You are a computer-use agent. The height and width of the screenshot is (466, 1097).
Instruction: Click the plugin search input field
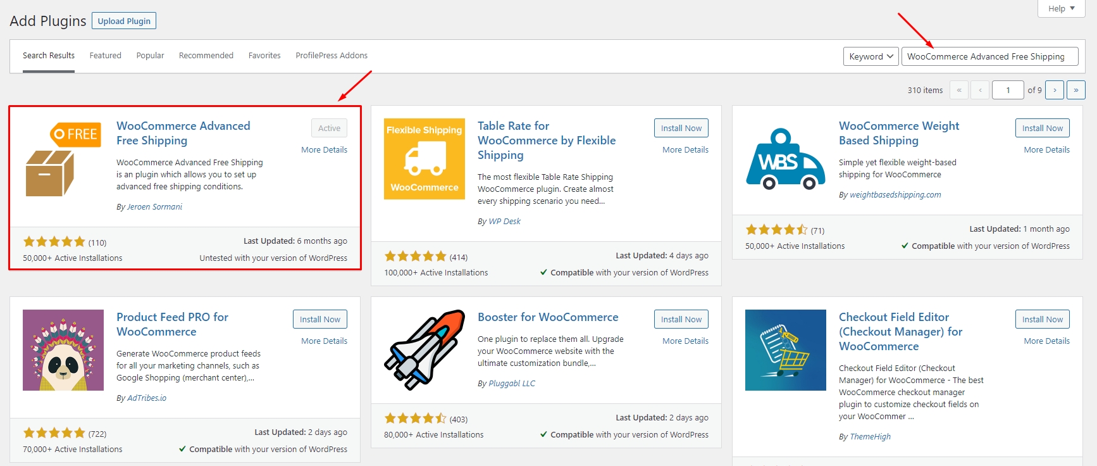pyautogui.click(x=989, y=56)
